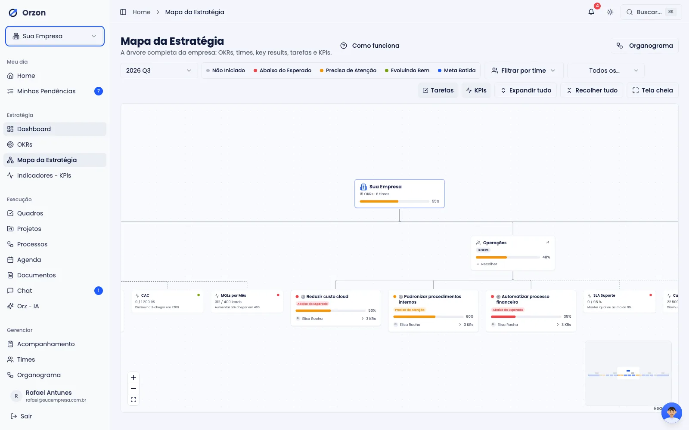This screenshot has height=430, width=689.
Task: Filter by Evoluindo Bem status
Action: [x=407, y=71]
